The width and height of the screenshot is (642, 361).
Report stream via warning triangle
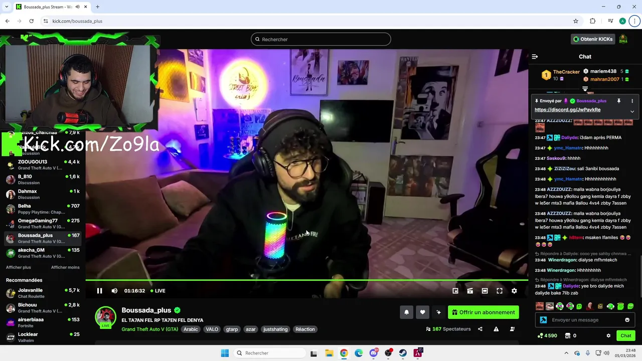(x=496, y=329)
